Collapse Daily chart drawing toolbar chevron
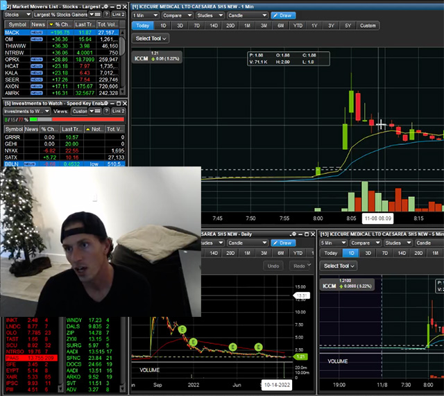 (309, 265)
